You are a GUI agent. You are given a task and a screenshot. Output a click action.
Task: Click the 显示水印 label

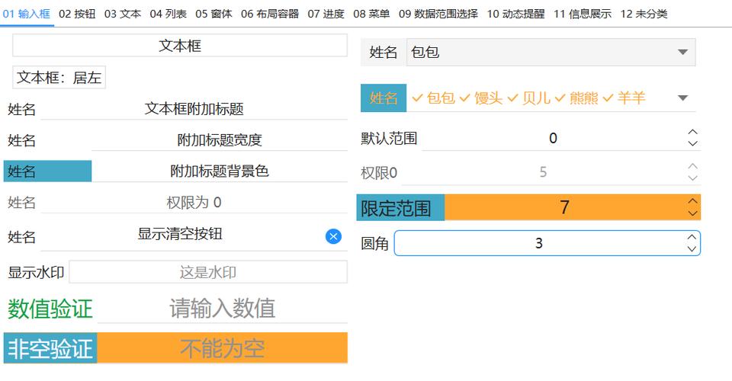click(36, 272)
